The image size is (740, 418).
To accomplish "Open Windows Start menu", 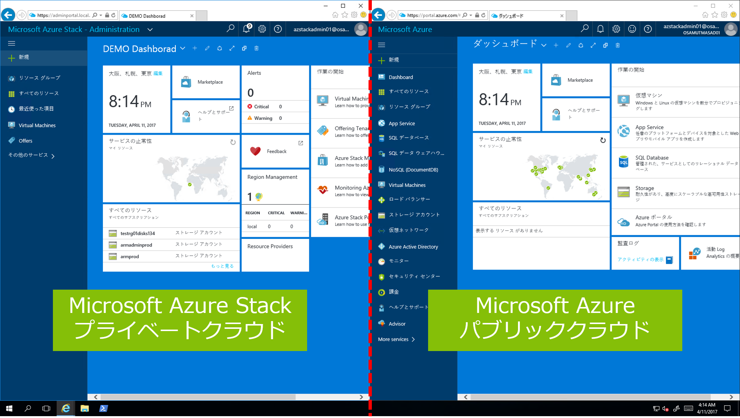I will pos(9,408).
